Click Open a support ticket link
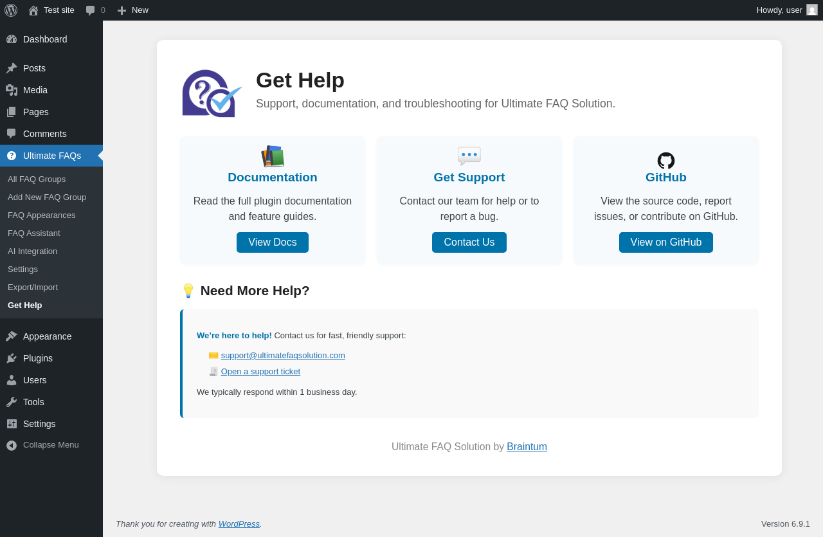Screen dimensions: 823x537 [260, 372]
